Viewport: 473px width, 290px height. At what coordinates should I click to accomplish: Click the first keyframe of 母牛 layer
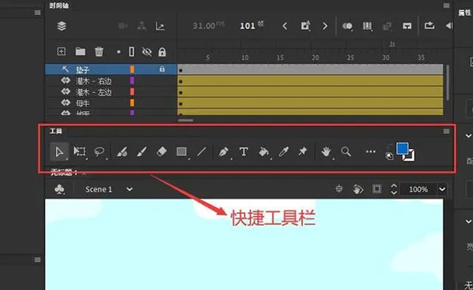tap(181, 104)
